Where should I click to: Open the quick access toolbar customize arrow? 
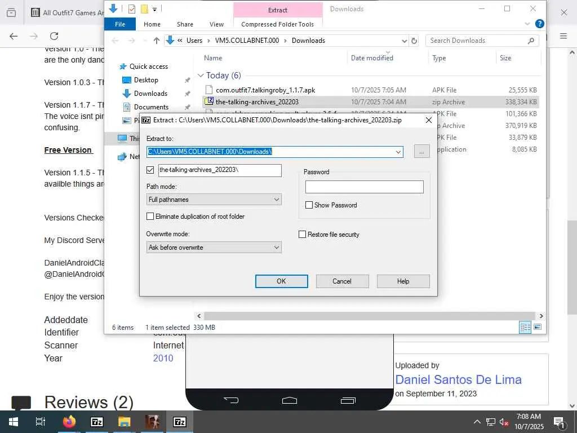pyautogui.click(x=154, y=9)
